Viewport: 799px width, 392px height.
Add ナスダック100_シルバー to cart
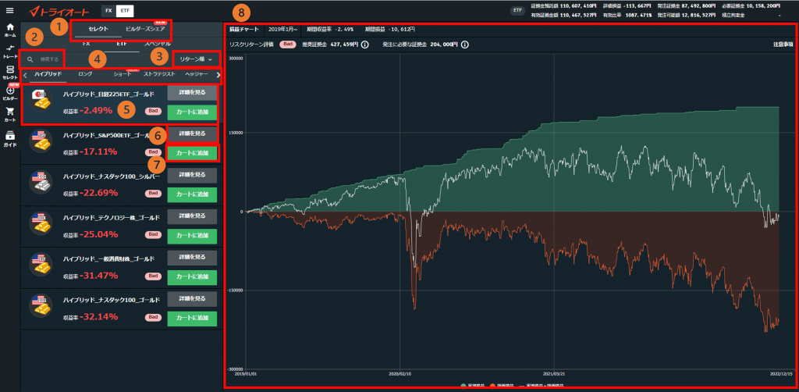click(192, 194)
